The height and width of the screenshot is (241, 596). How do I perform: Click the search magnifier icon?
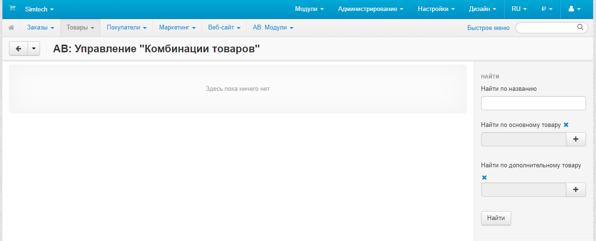580,28
